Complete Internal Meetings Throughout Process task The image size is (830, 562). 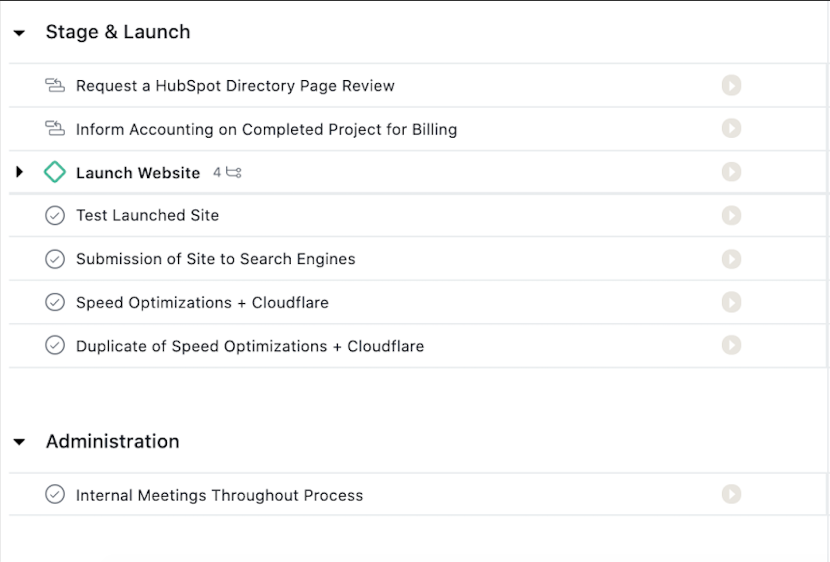coord(55,494)
